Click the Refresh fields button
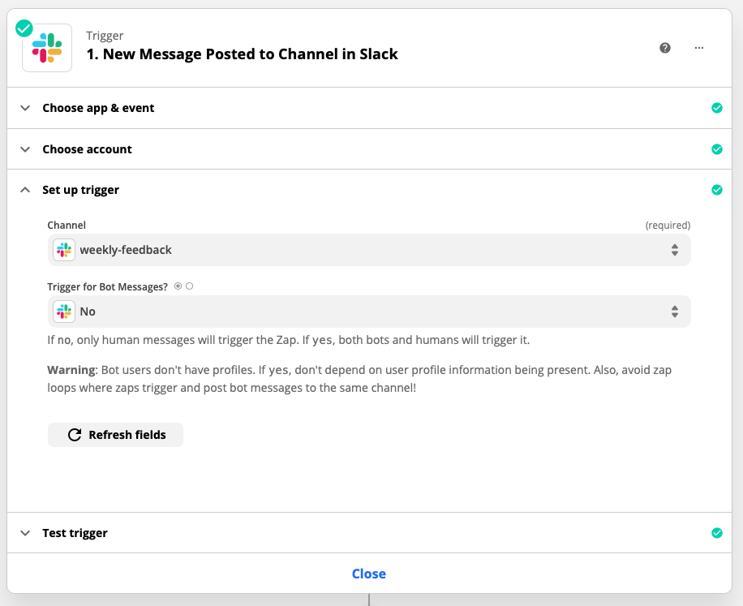This screenshot has width=743, height=606. 115,435
